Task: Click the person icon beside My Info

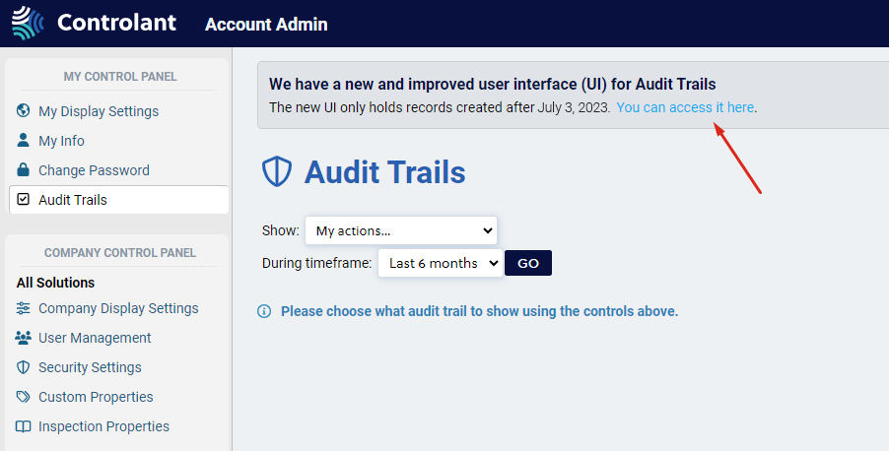Action: (24, 141)
